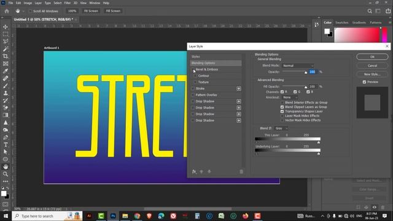
Task: Open the Filter menu
Action: 68,3
